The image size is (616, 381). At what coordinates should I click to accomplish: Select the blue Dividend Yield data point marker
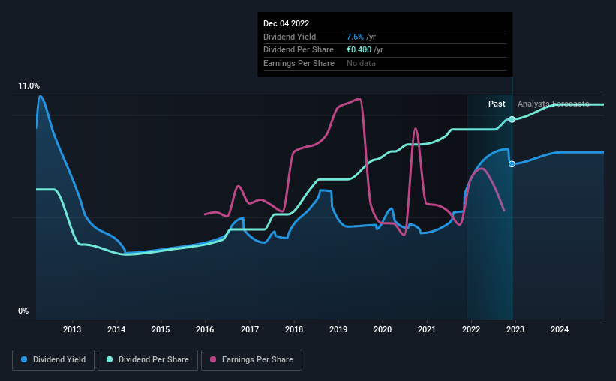512,164
